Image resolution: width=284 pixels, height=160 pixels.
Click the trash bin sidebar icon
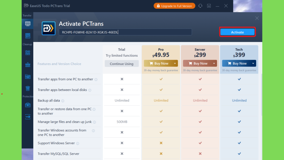(28, 88)
